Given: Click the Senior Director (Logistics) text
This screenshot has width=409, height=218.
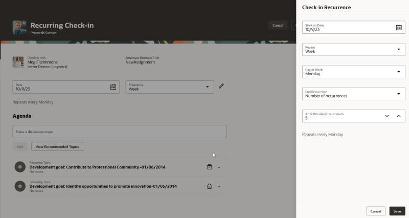Looking at the screenshot, I should tap(47, 67).
